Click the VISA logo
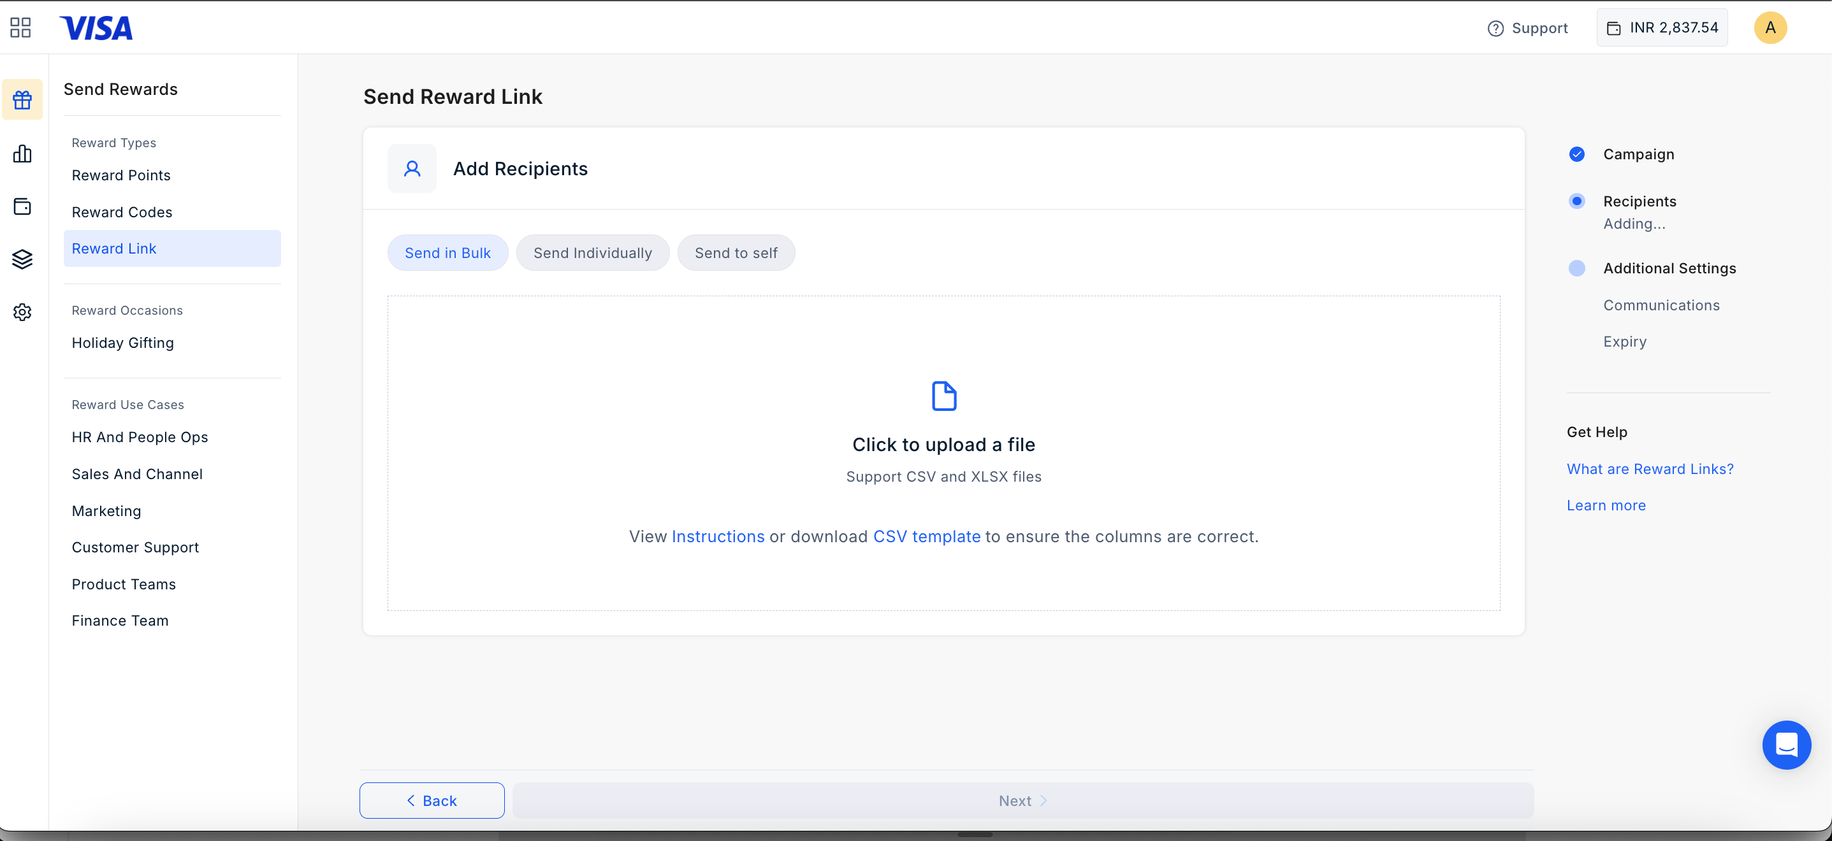The height and width of the screenshot is (841, 1832). pos(96,28)
